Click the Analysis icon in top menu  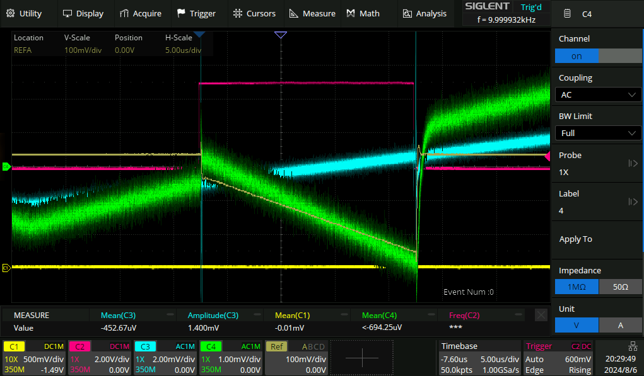coord(407,13)
